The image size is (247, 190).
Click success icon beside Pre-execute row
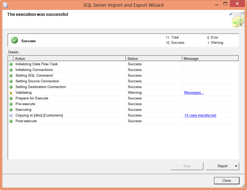point(11,104)
